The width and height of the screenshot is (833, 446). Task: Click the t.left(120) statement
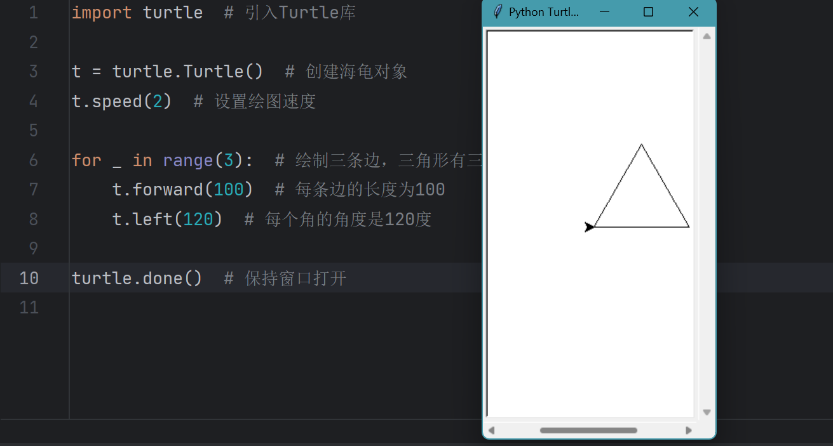point(167,220)
